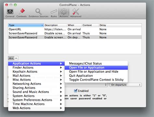
Task: Expand the Misc Actions submenu
Action: pos(36,80)
